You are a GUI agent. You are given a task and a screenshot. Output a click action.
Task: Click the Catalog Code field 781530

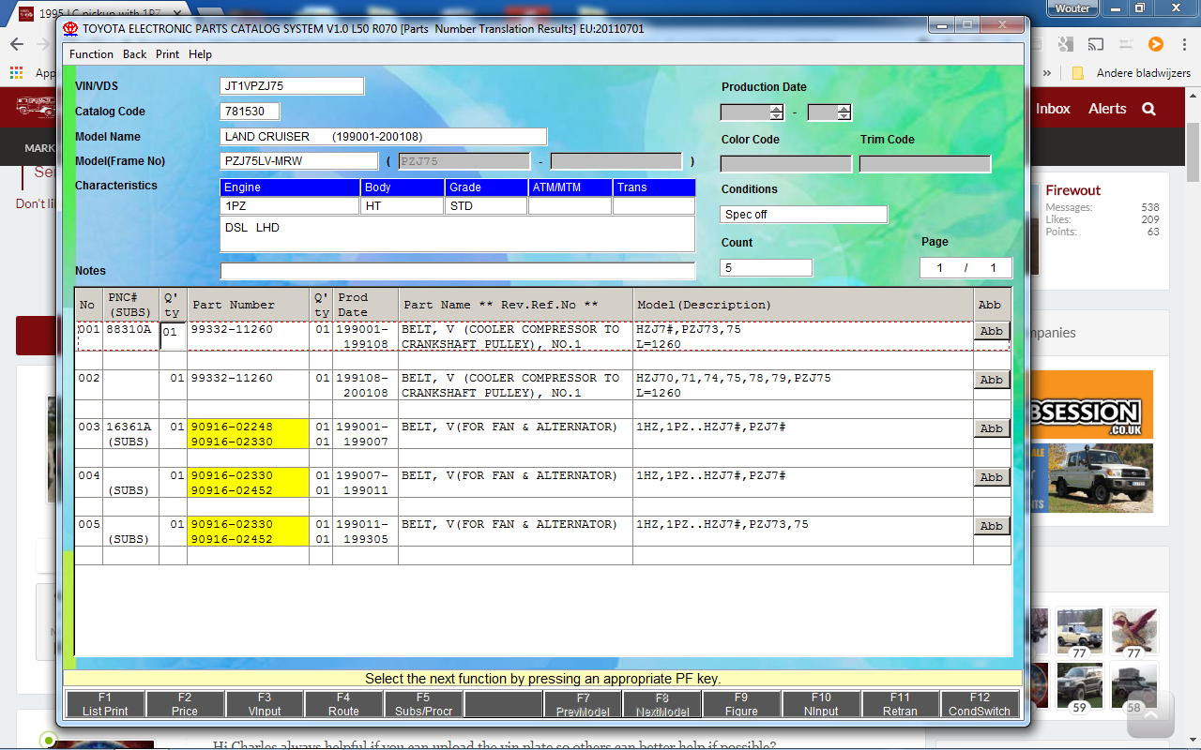250,112
